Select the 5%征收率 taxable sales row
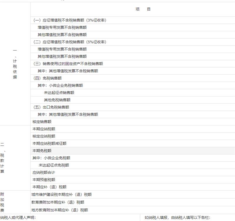Image resolution: width=235 pixels, height=221 pixels. coord(70,42)
